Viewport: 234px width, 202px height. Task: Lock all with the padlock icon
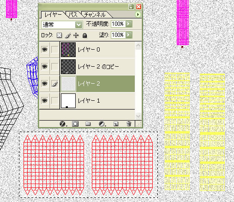coord(84,35)
